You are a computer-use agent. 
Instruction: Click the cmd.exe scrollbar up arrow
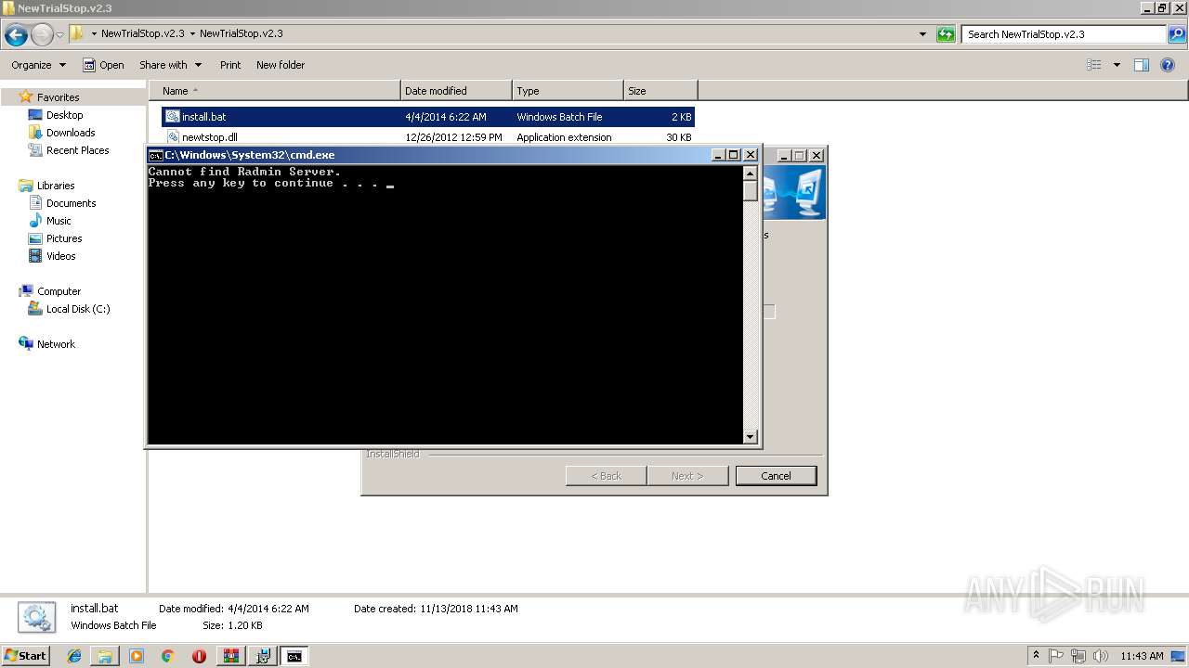point(751,173)
